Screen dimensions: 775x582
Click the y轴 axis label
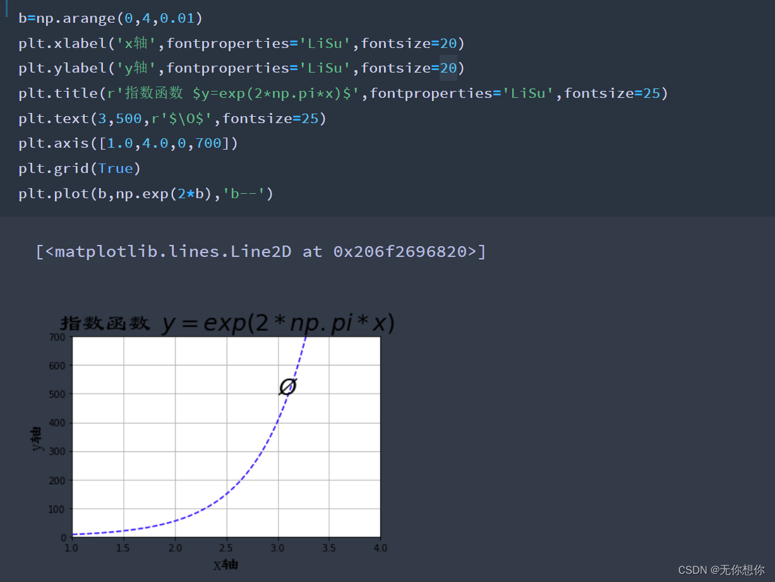tap(37, 438)
